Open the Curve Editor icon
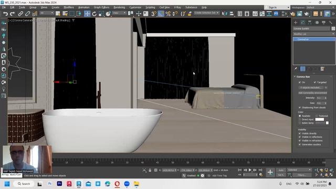The width and height of the screenshot is (336, 189). coord(262,14)
